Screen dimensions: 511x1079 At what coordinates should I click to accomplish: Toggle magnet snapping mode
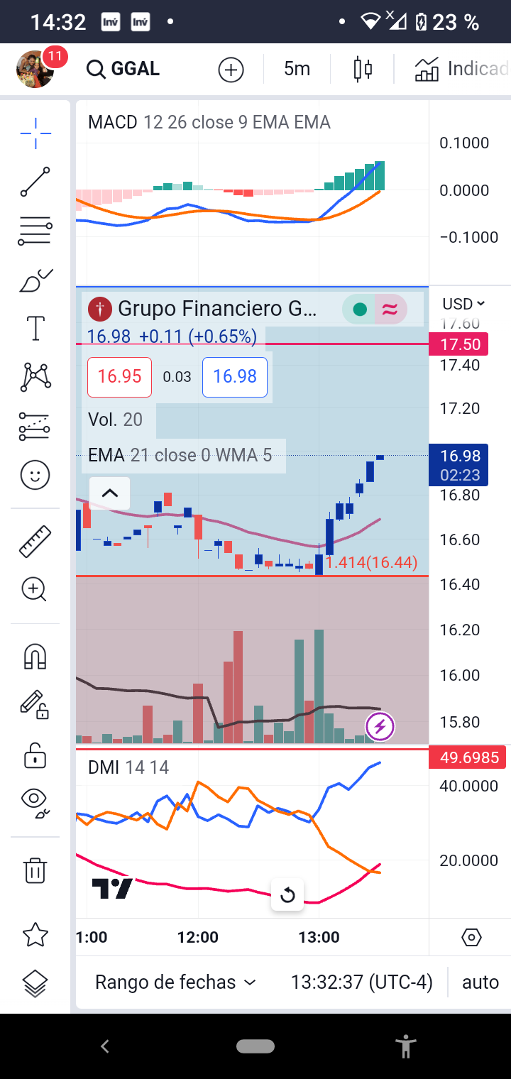tap(35, 657)
